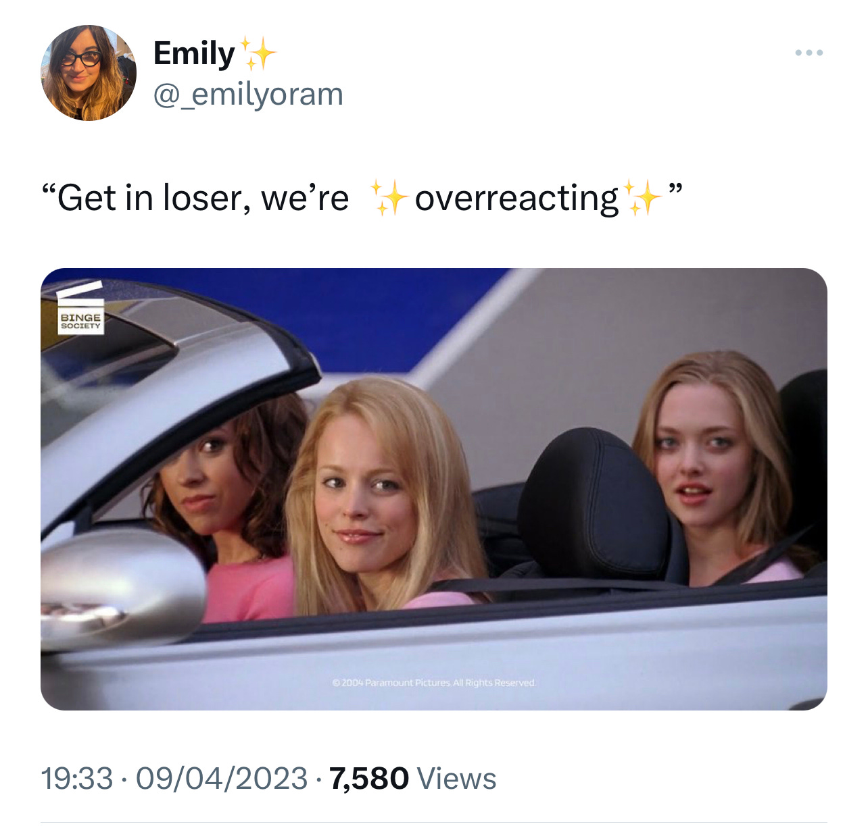This screenshot has height=826, width=868.
Task: Open the @_emilyoram handle link
Action: tap(248, 95)
